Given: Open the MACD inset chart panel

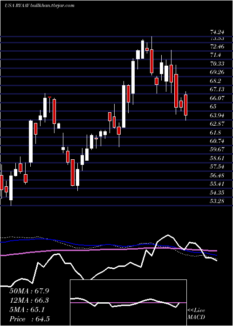Looking at the screenshot, I should coord(128,303).
